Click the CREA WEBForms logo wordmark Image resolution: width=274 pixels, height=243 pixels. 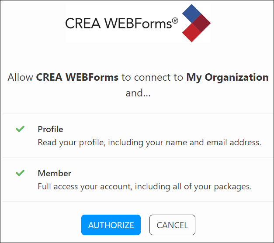pyautogui.click(x=118, y=23)
